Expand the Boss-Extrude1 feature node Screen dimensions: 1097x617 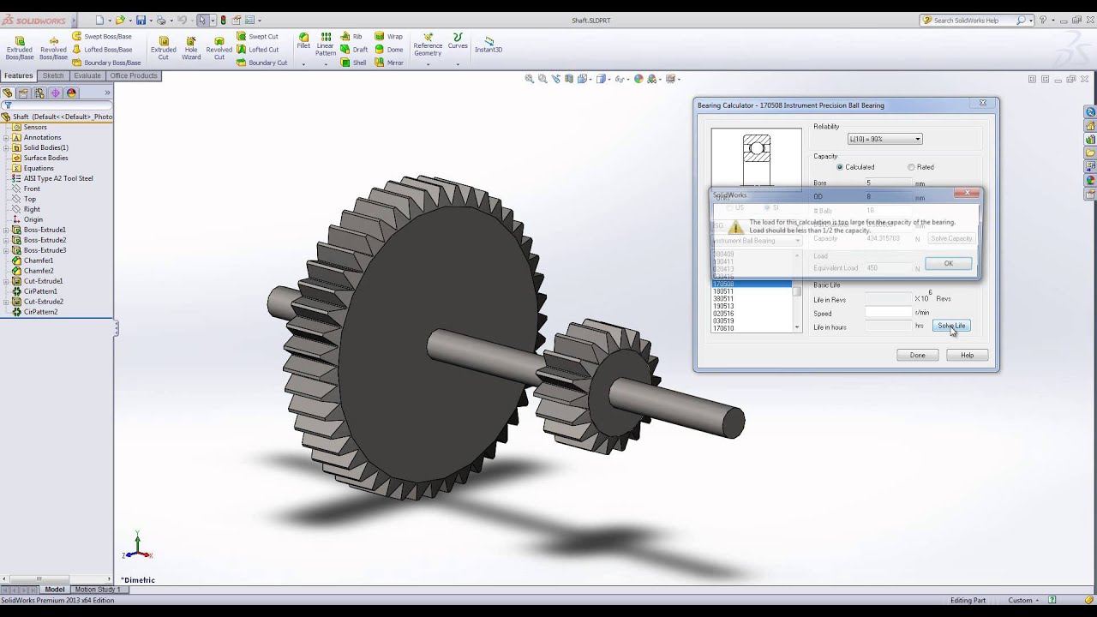6,230
